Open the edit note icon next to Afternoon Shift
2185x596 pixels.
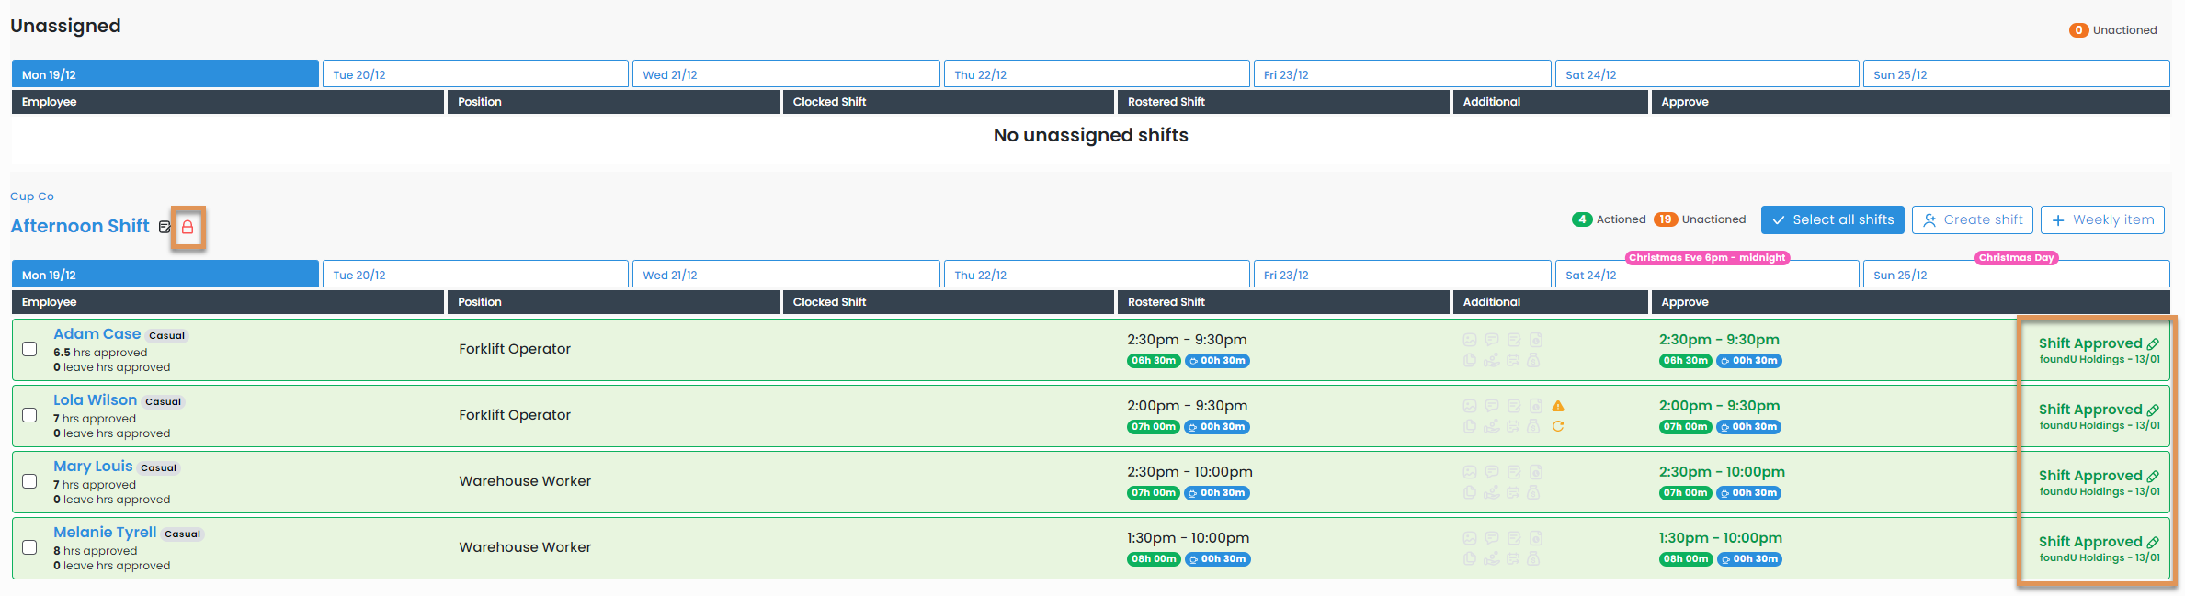(165, 227)
